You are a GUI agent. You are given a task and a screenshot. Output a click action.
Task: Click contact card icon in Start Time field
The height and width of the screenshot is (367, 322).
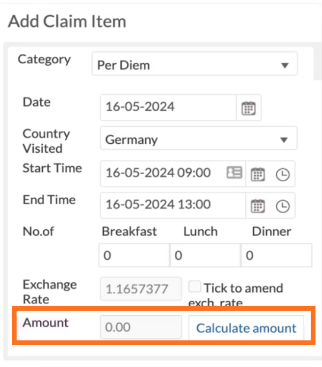coord(234,172)
